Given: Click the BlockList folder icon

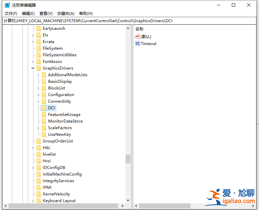Looking at the screenshot, I should 44,88.
